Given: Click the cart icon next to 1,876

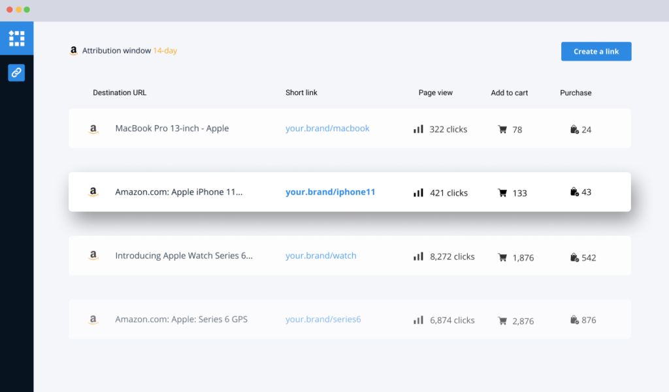Looking at the screenshot, I should click(x=502, y=258).
